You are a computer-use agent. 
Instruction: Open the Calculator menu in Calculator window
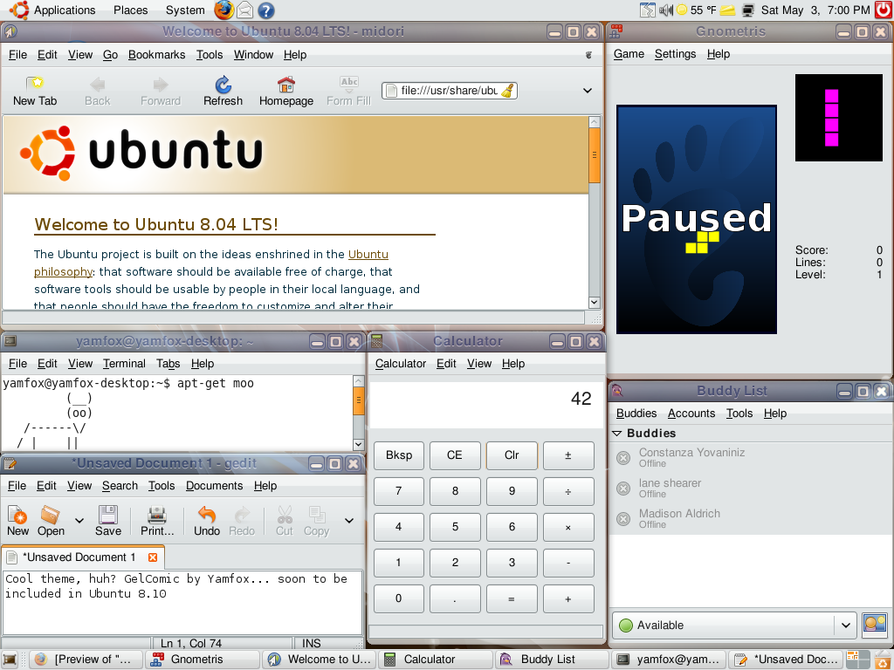(x=400, y=364)
